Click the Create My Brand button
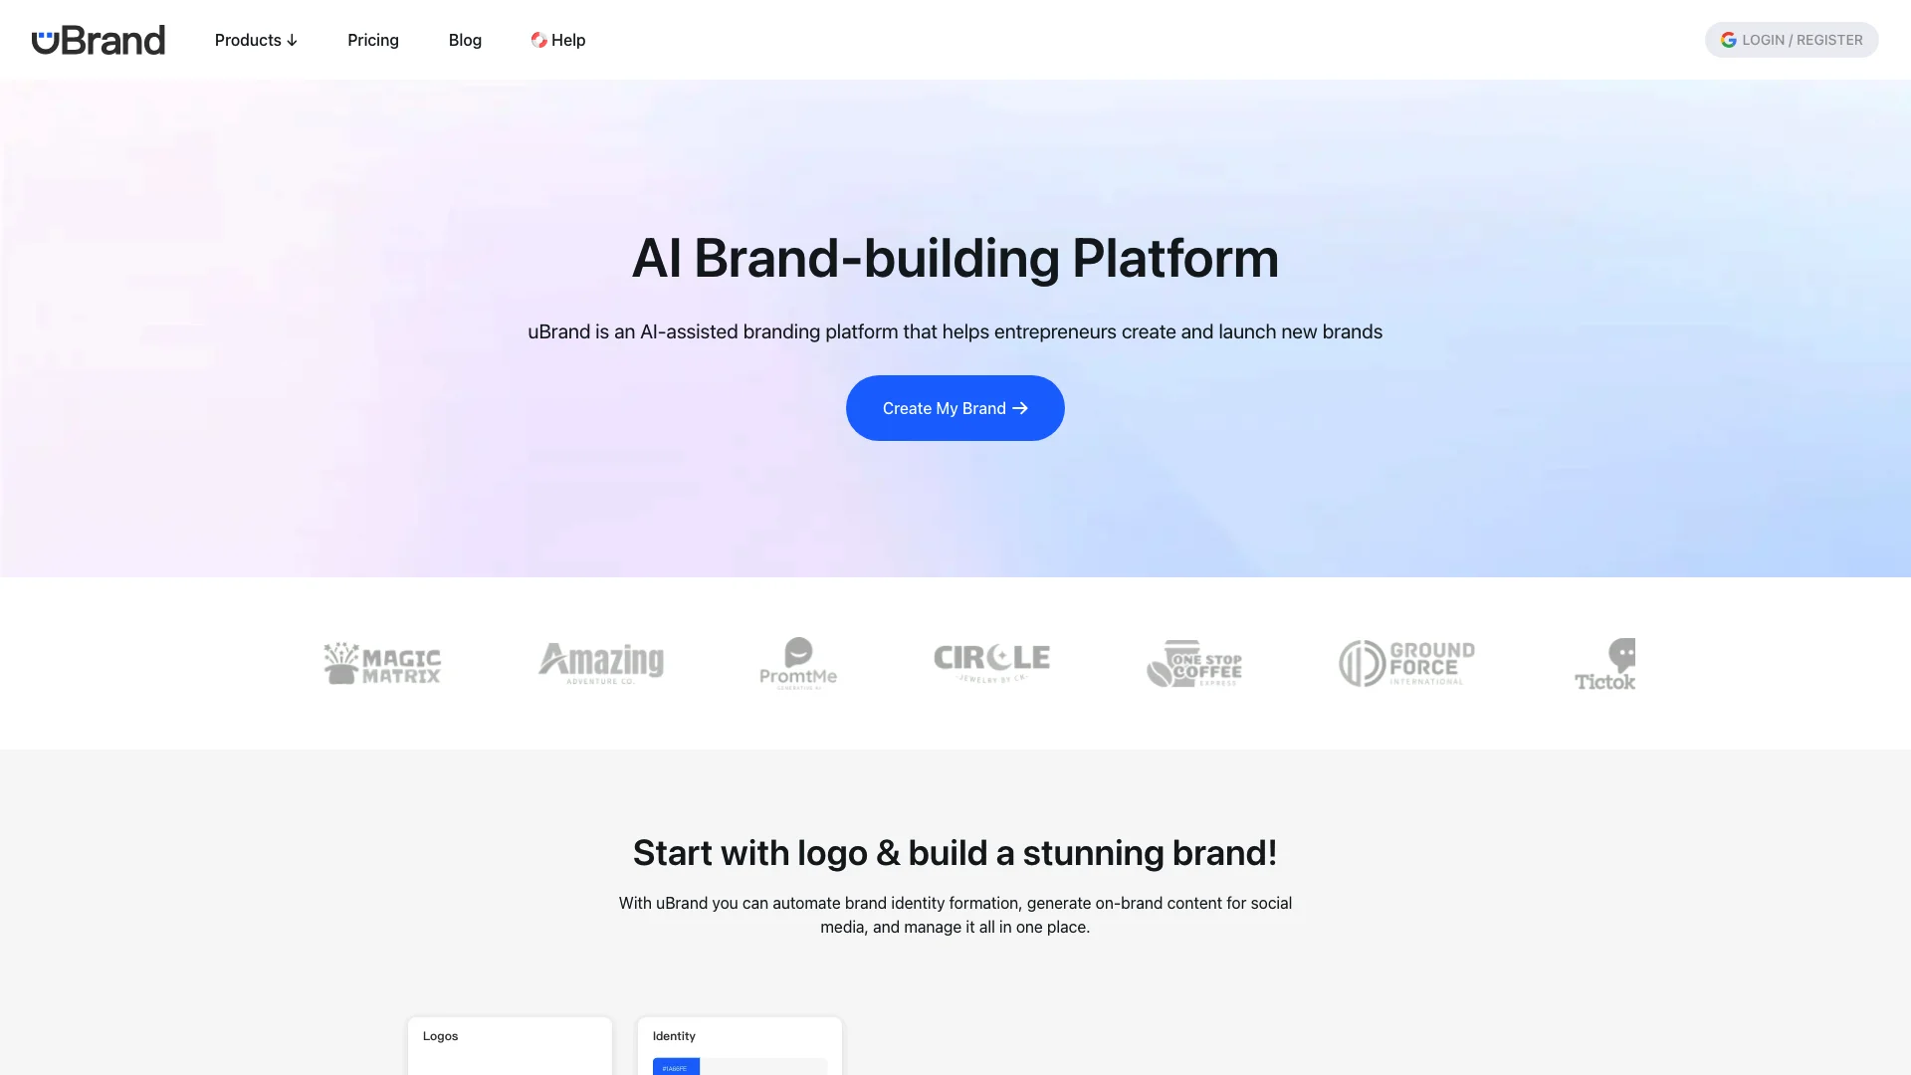This screenshot has height=1075, width=1911. coord(955,407)
